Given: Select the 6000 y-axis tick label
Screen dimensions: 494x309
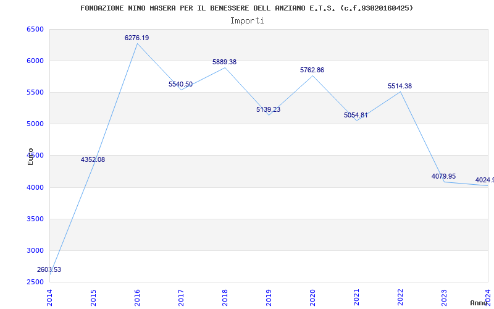Looking at the screenshot, I should click(35, 61).
